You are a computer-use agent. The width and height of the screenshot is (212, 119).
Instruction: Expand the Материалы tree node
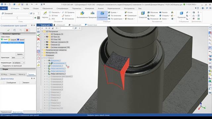(x=42, y=53)
